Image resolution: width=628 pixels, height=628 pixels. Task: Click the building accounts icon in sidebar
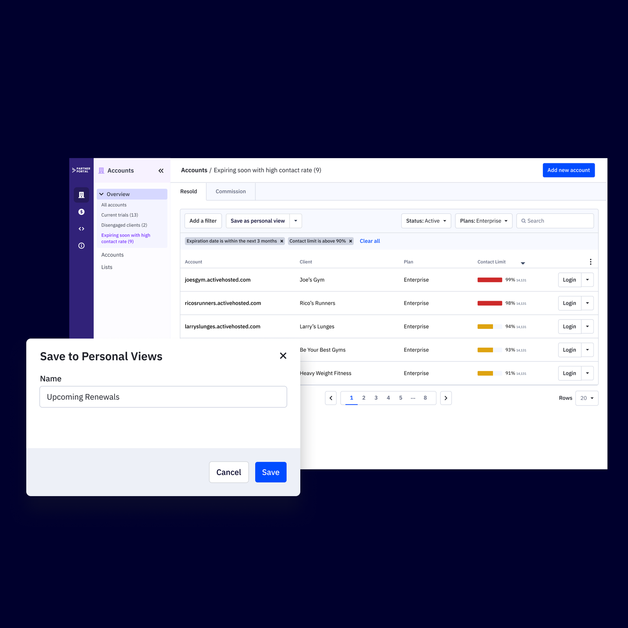(81, 195)
